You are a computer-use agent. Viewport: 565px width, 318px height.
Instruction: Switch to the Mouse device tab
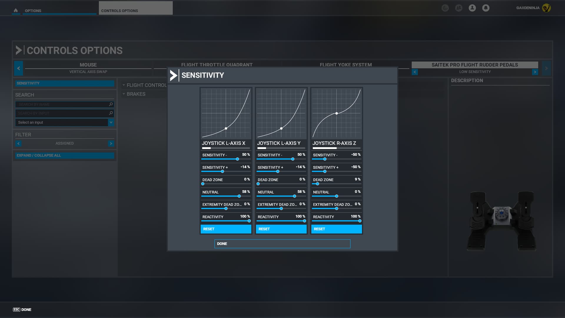[x=88, y=65]
